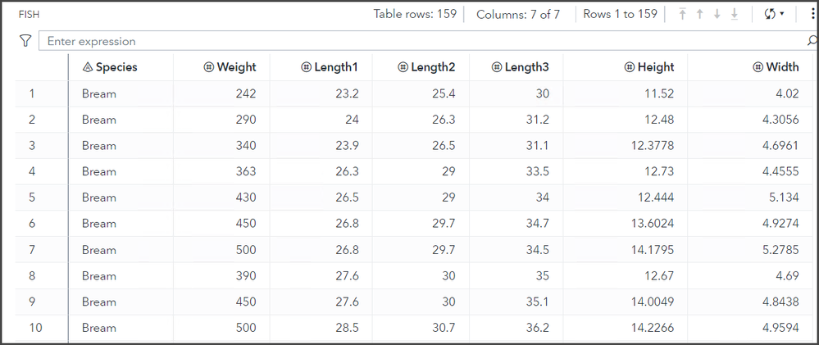Expand the refresh dropdown arrow
The image size is (819, 345).
coord(781,14)
